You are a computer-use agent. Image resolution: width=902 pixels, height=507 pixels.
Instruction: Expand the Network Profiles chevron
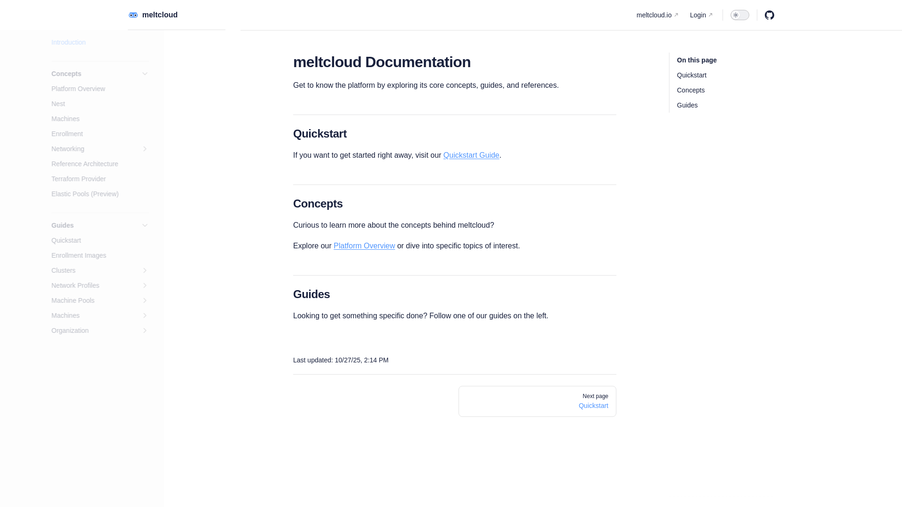145,285
